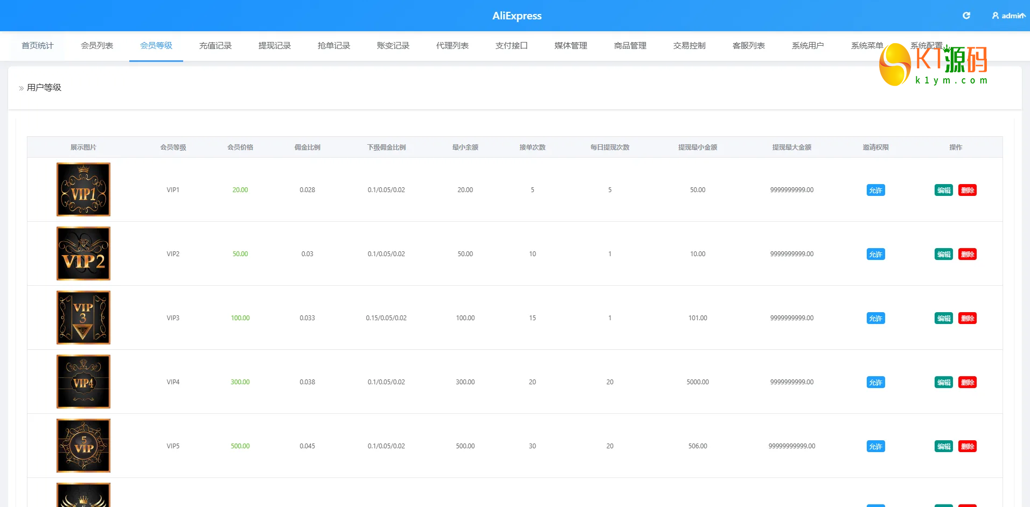This screenshot has height=507, width=1030.
Task: Toggle 允许 invite permission for VIP3
Action: point(876,318)
